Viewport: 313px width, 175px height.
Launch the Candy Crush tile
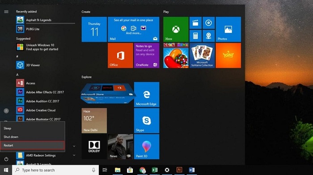coord(176,56)
